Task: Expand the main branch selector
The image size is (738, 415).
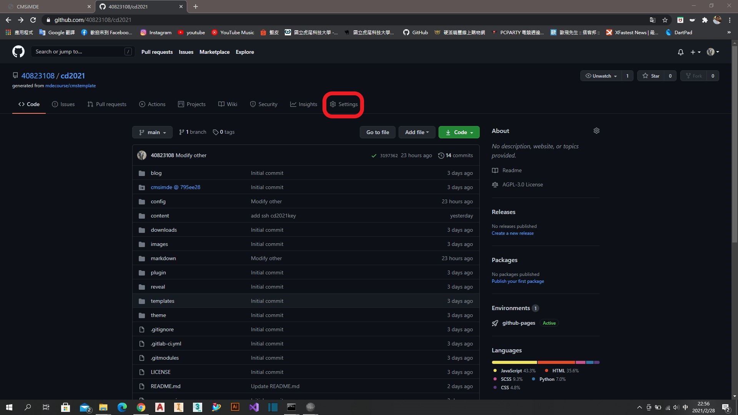Action: (152, 132)
